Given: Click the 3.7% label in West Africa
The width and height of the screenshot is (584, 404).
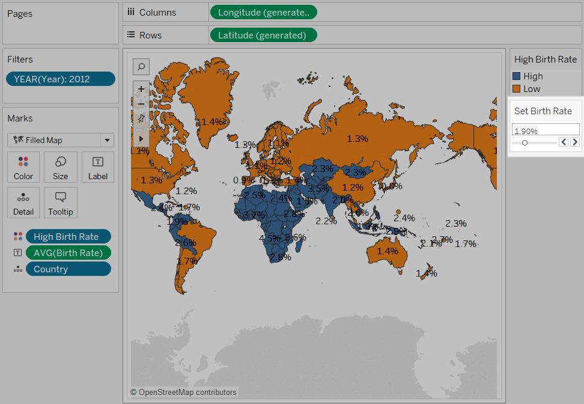Looking at the screenshot, I should tap(254, 215).
